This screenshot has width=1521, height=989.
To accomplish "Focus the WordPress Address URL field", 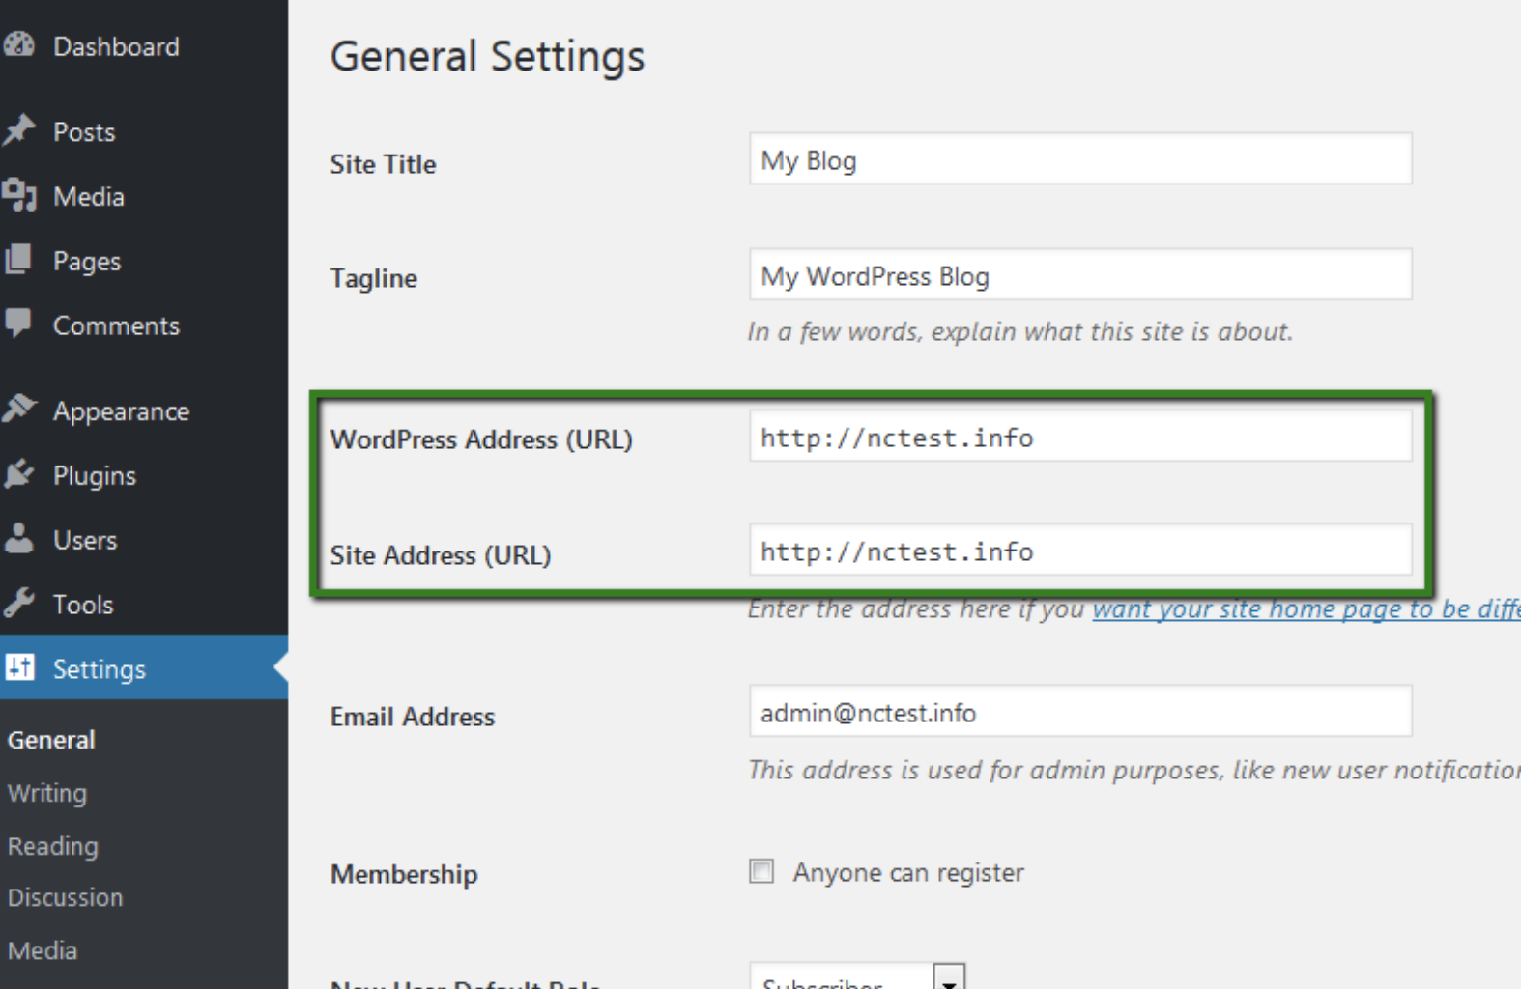I will (1079, 438).
